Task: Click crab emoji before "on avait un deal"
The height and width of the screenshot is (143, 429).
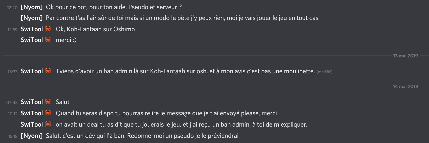Action: coord(48,124)
